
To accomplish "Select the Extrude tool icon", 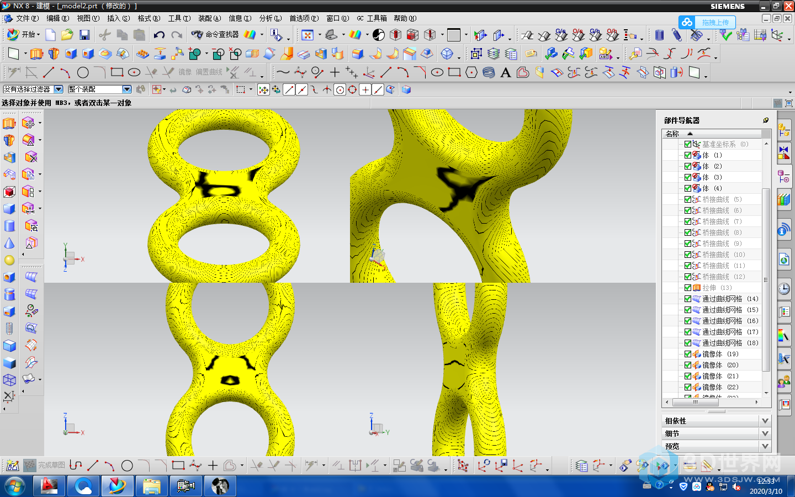I will tap(36, 54).
